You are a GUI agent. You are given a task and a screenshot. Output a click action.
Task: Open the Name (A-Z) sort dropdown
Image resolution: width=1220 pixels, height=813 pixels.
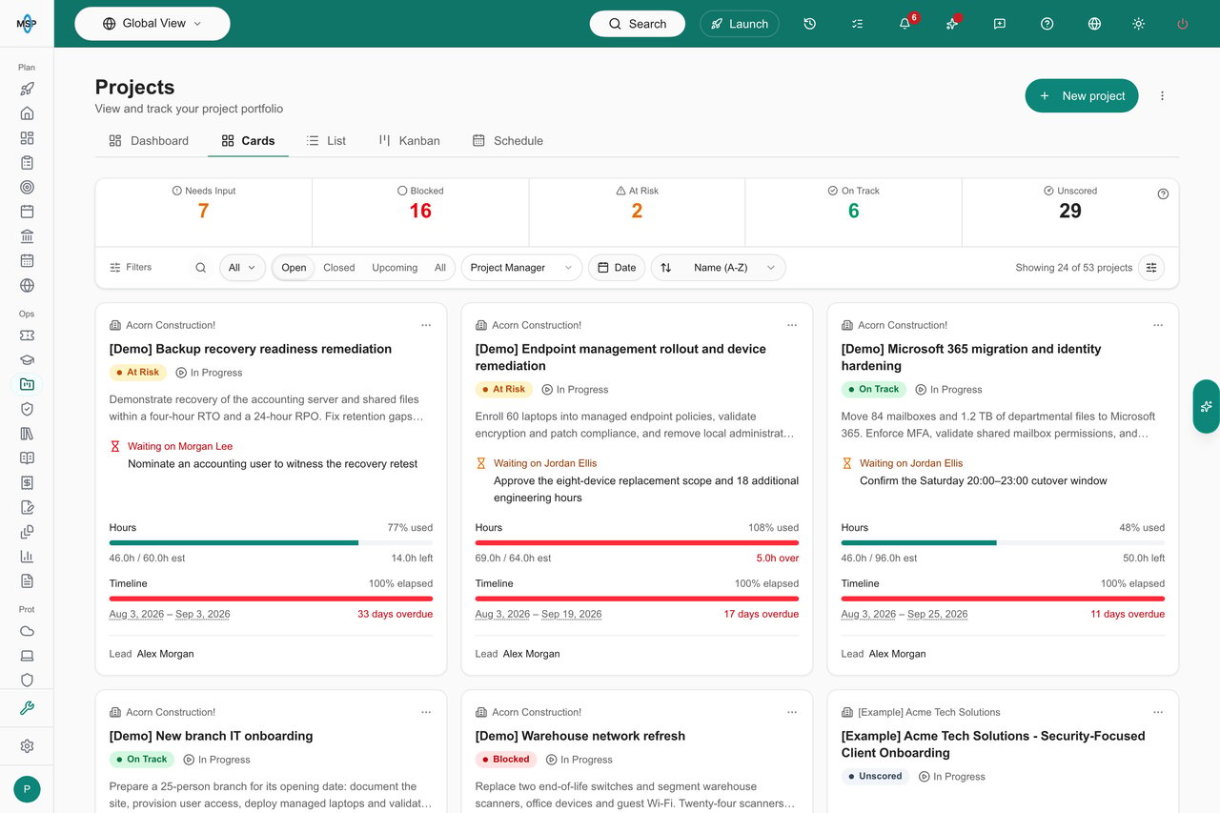[x=719, y=268]
